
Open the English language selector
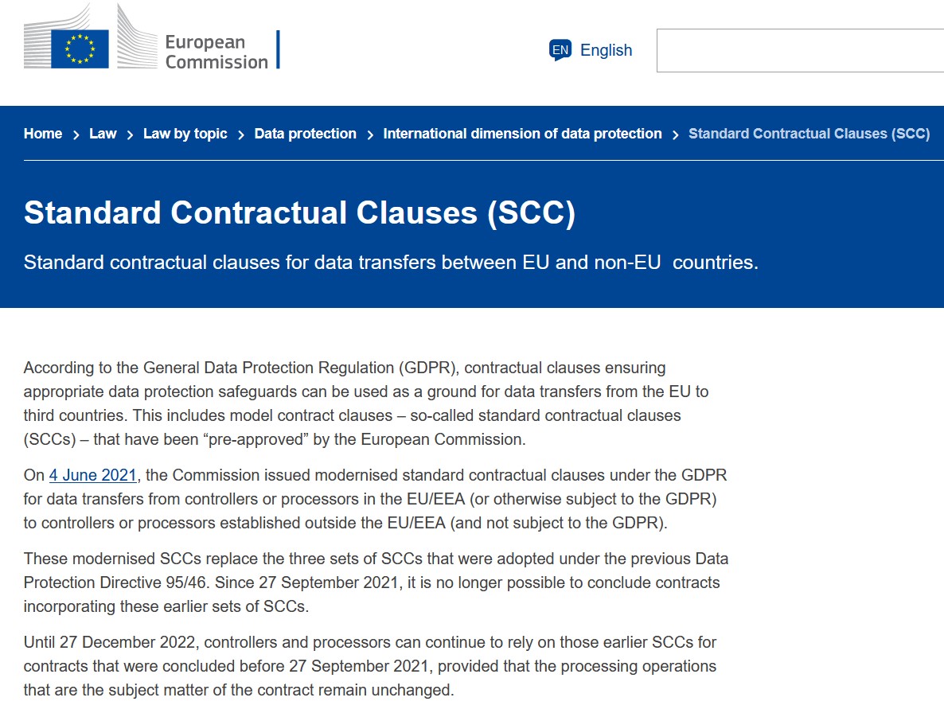591,50
